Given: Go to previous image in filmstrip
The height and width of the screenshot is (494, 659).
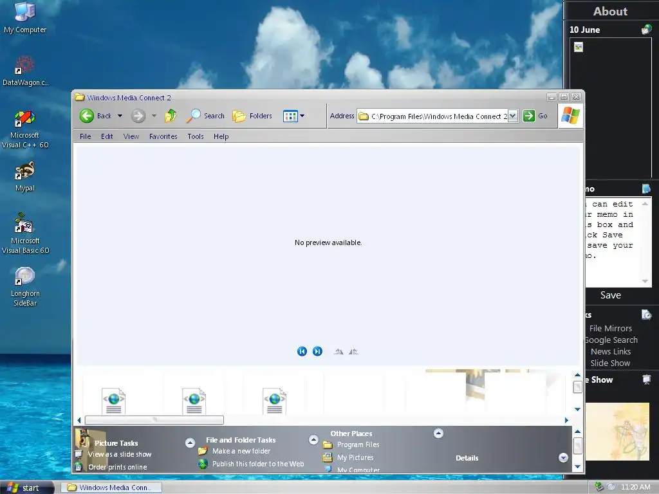Looking at the screenshot, I should click(x=302, y=351).
